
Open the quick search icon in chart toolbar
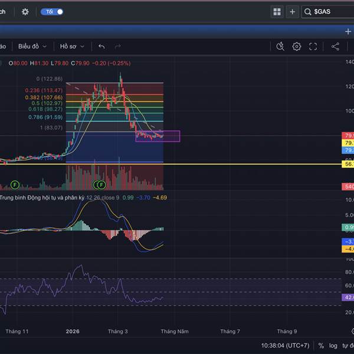coord(280,47)
